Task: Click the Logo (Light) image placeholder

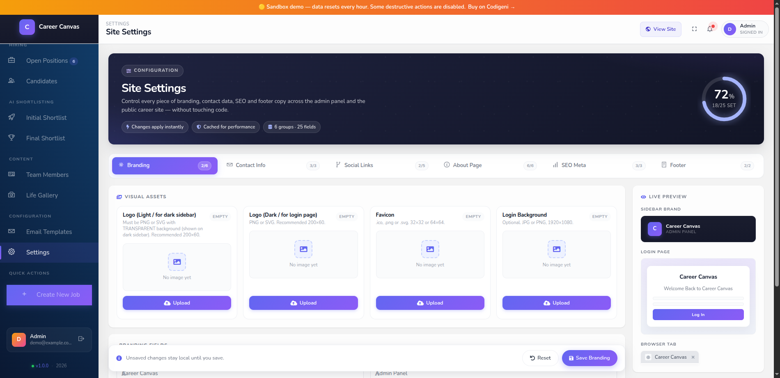Action: 177,267
